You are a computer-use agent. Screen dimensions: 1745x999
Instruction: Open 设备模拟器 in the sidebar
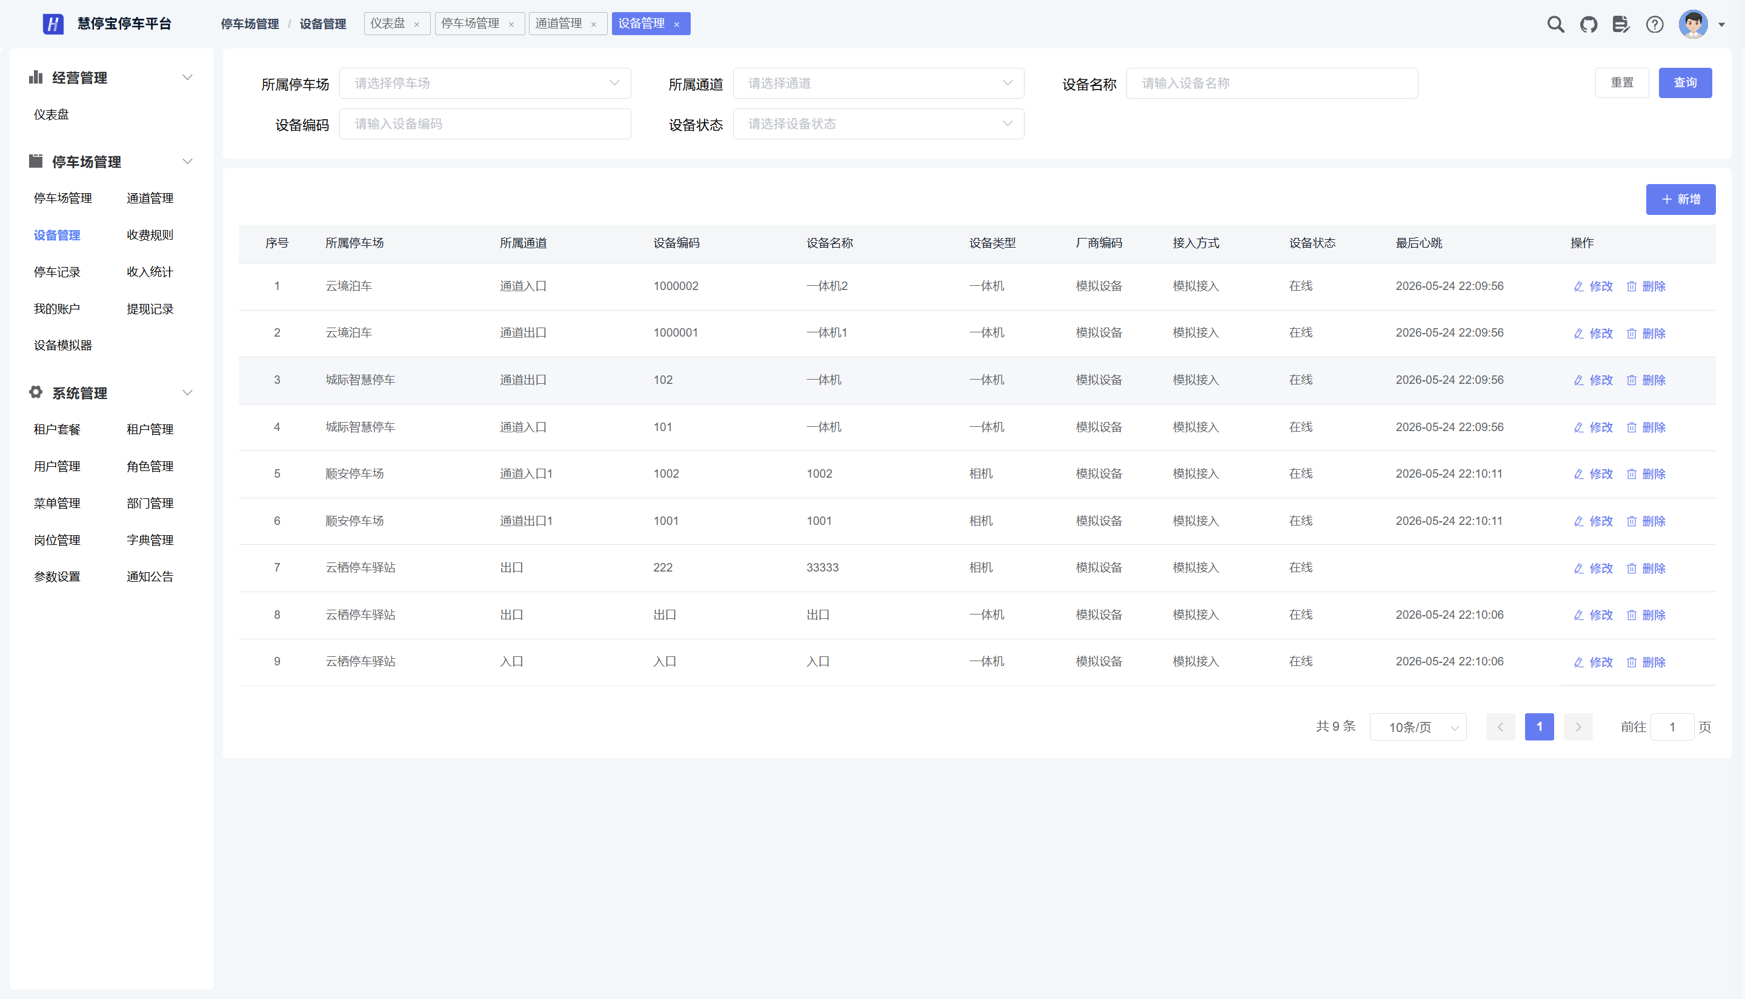62,346
